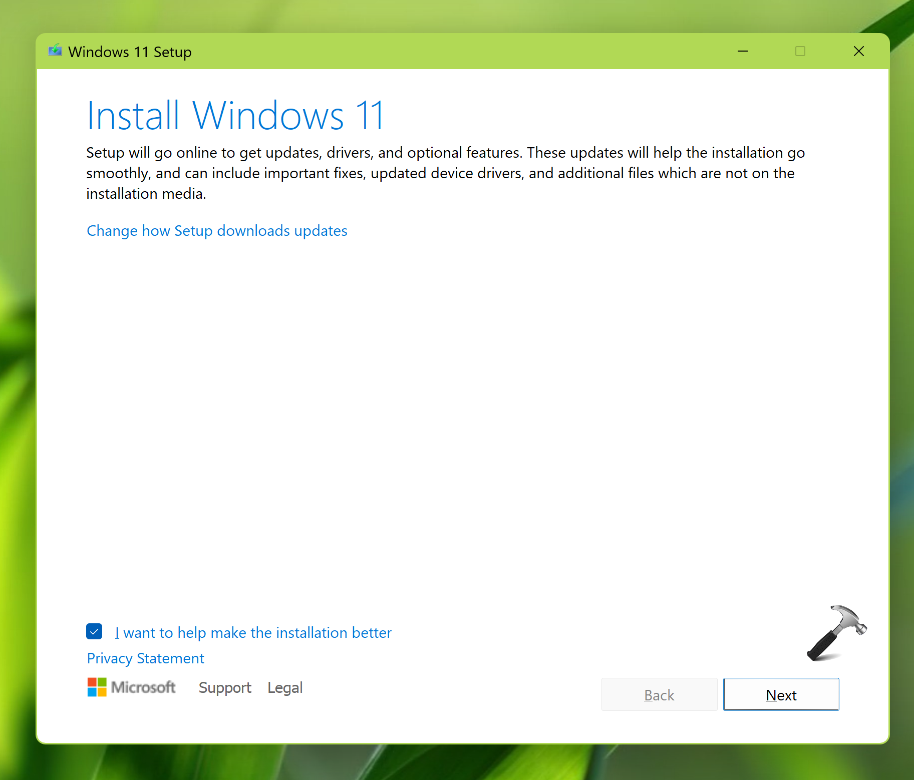Minimize the Windows 11 Setup window

click(742, 51)
